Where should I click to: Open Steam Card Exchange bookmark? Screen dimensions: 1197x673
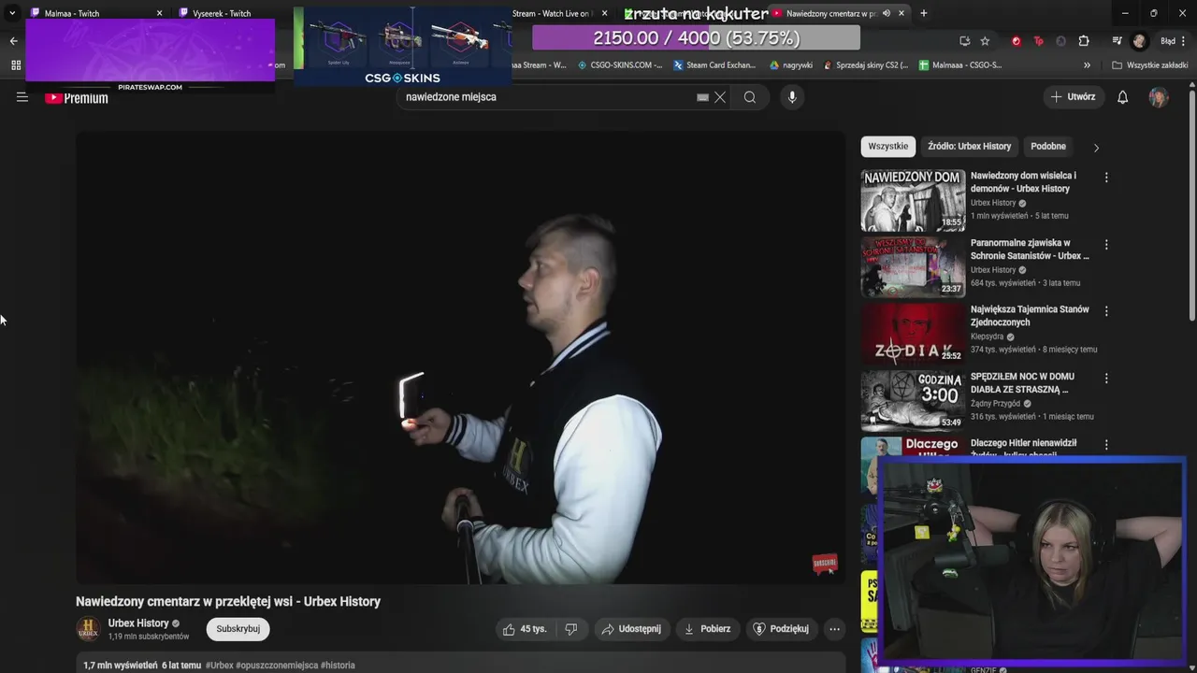coord(714,65)
